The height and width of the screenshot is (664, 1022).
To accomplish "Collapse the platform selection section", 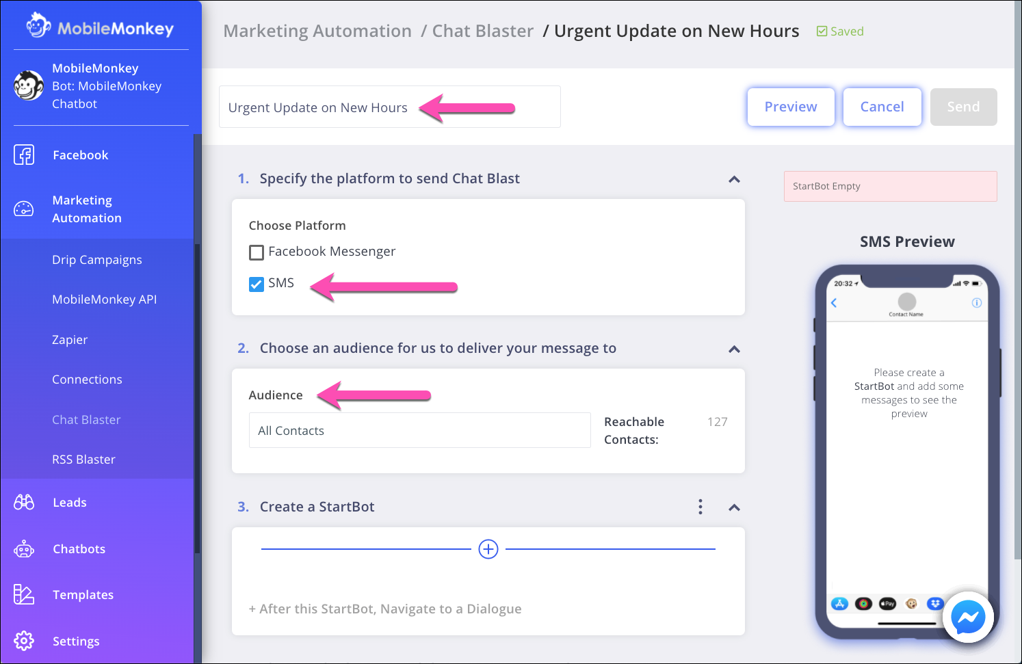I will click(735, 179).
